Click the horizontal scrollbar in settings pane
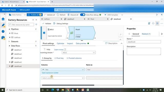Viewport: 164px width, 92px height. [68, 85]
